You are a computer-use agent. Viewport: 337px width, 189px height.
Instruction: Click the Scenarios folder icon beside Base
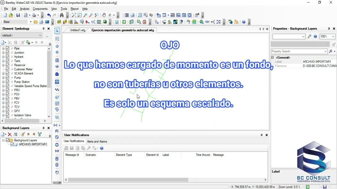coord(36,22)
